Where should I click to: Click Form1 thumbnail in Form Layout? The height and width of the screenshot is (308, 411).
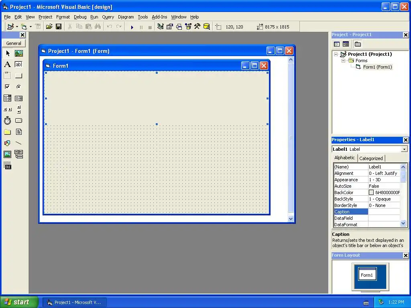[x=368, y=274]
